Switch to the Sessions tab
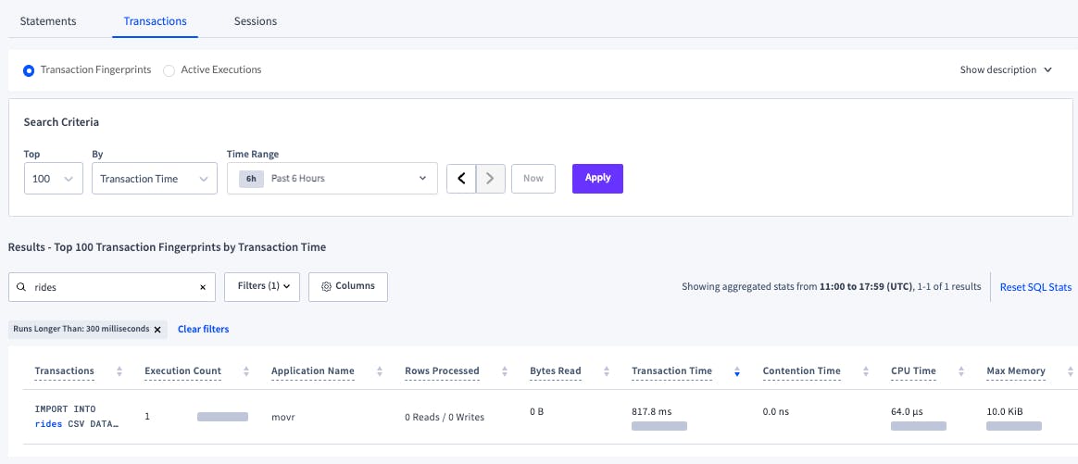Screen dimensions: 1078x464 pyautogui.click(x=256, y=21)
